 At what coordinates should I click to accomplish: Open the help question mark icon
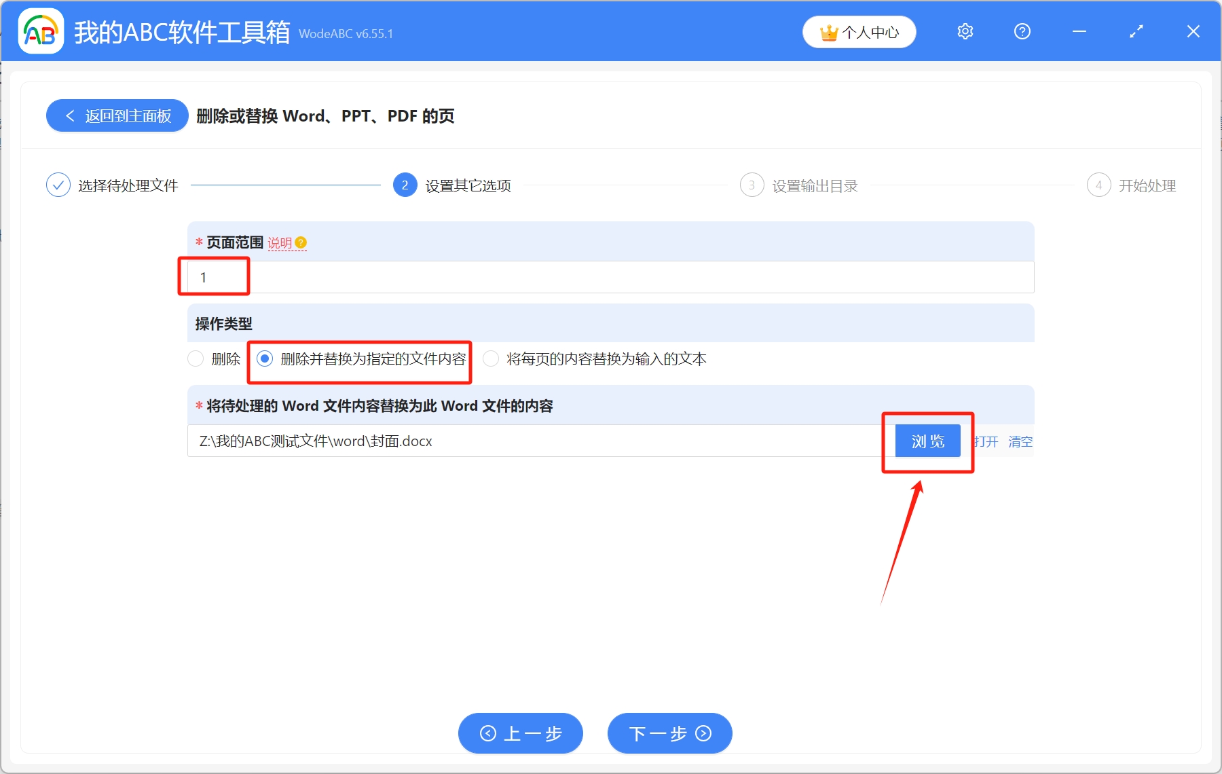click(x=1022, y=31)
